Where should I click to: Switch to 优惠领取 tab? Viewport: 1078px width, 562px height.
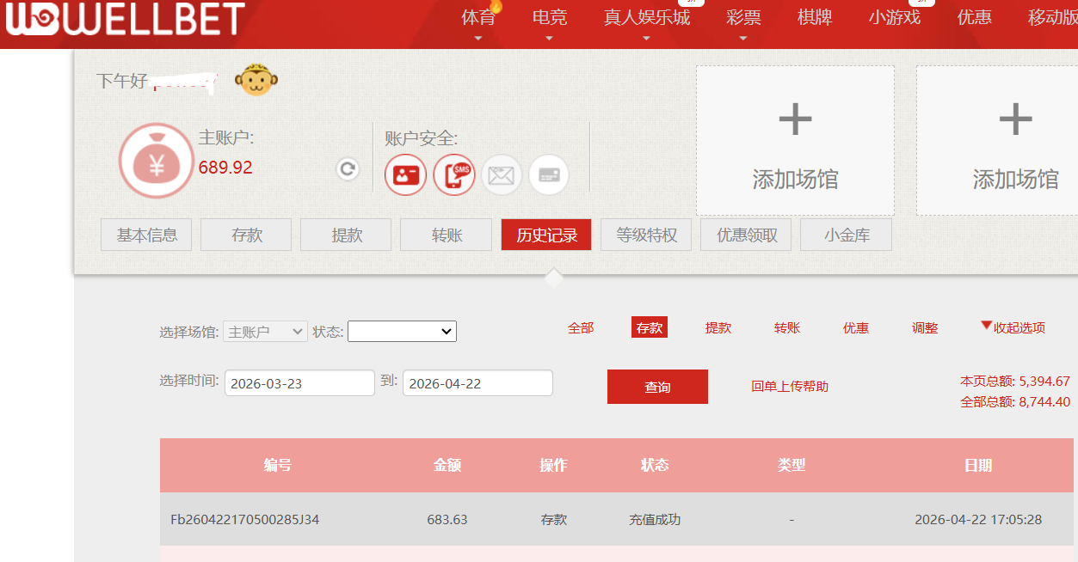point(747,235)
